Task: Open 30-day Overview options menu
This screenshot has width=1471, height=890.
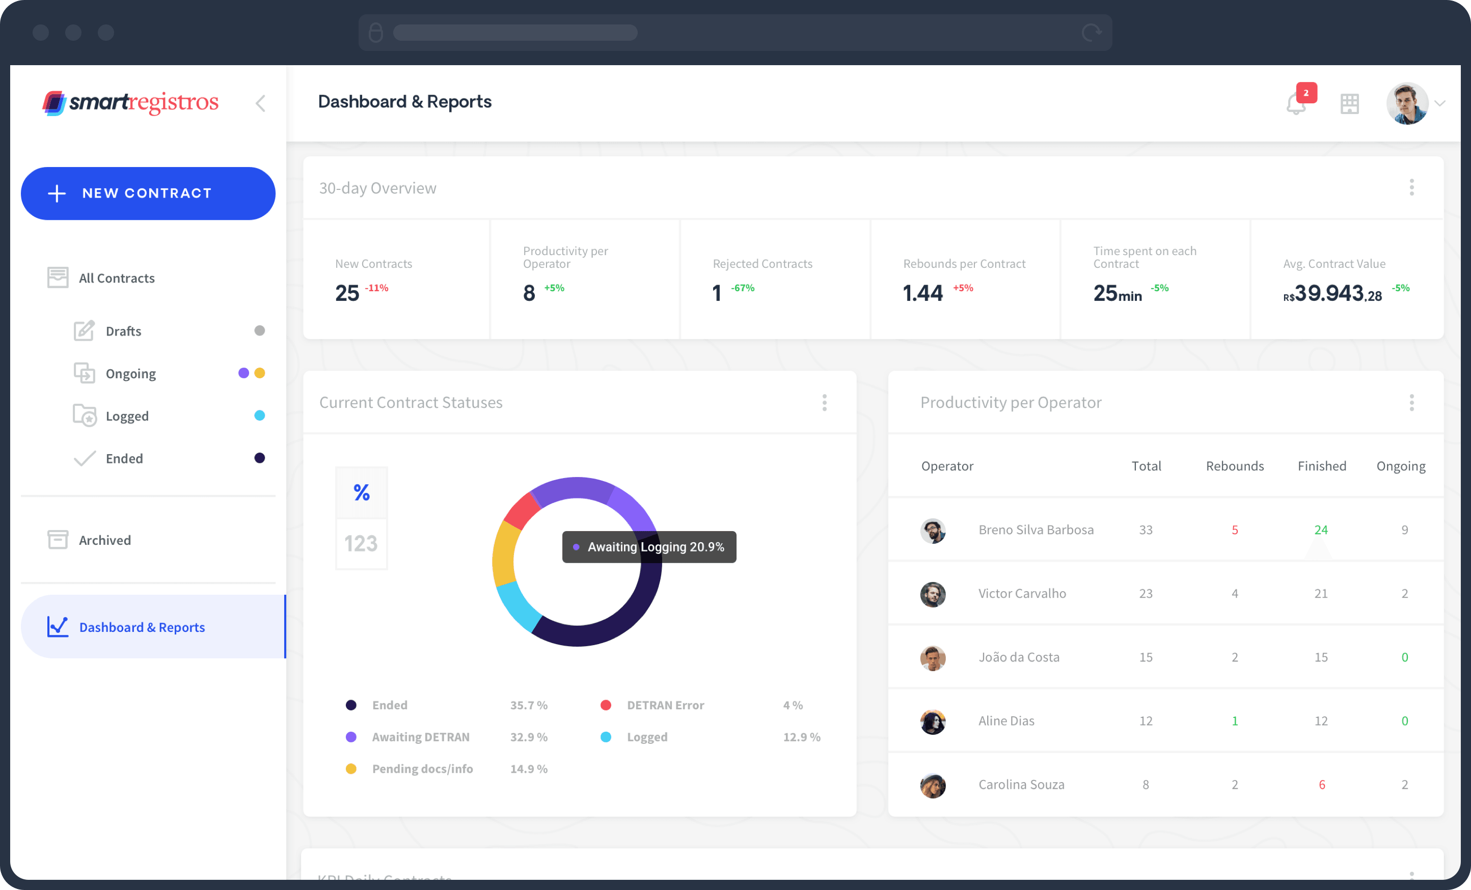Action: click(1411, 187)
